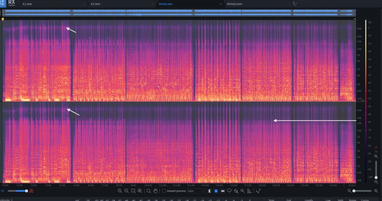Click the RX Advanced logo
Viewport: 382px width, 201px height.
pyautogui.click(x=11, y=3)
